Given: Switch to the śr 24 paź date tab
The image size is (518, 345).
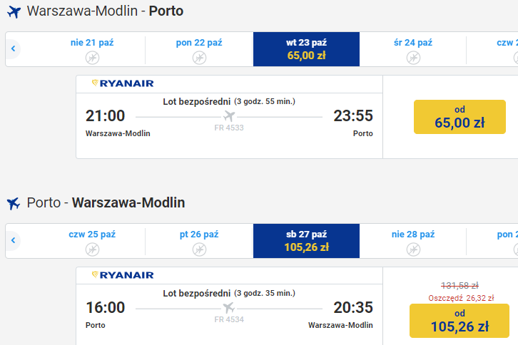Looking at the screenshot, I should (413, 49).
